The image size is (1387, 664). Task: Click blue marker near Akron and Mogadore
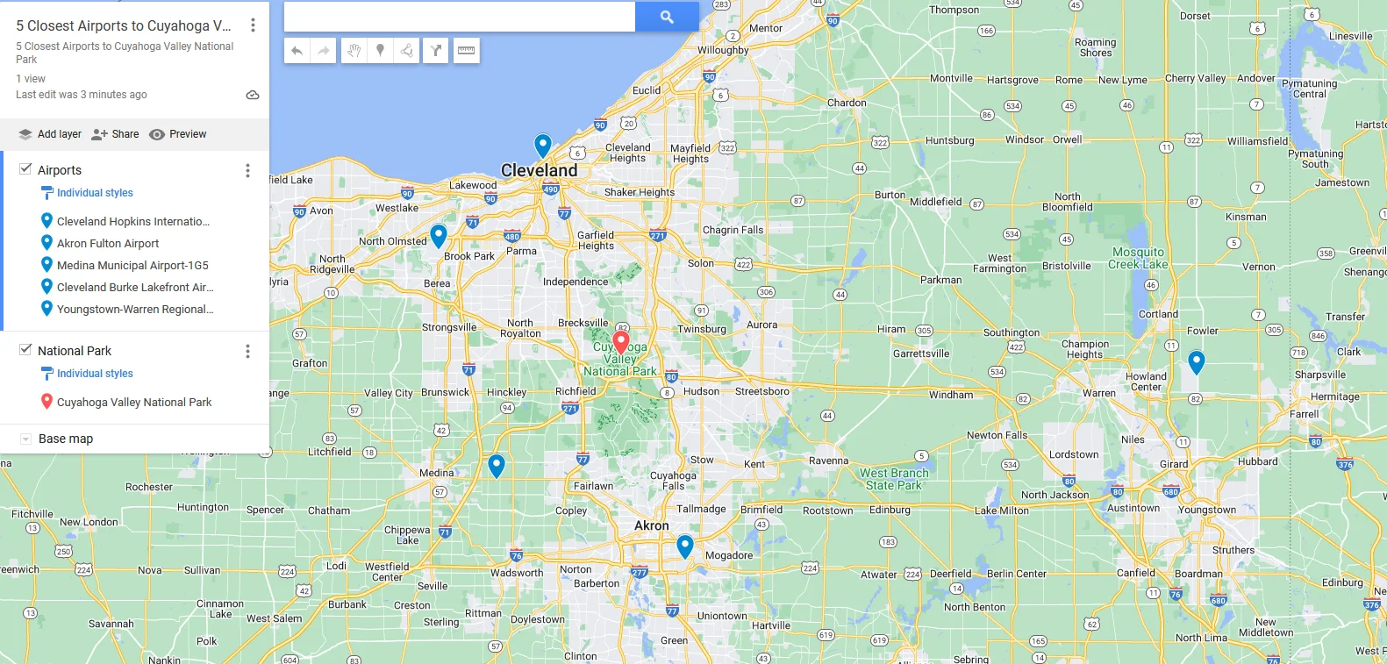pyautogui.click(x=685, y=546)
